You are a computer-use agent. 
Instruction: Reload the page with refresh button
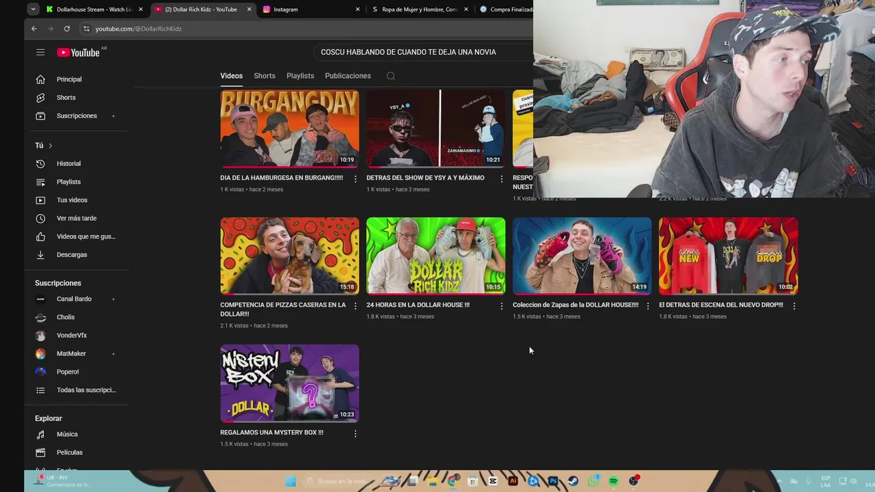point(67,29)
